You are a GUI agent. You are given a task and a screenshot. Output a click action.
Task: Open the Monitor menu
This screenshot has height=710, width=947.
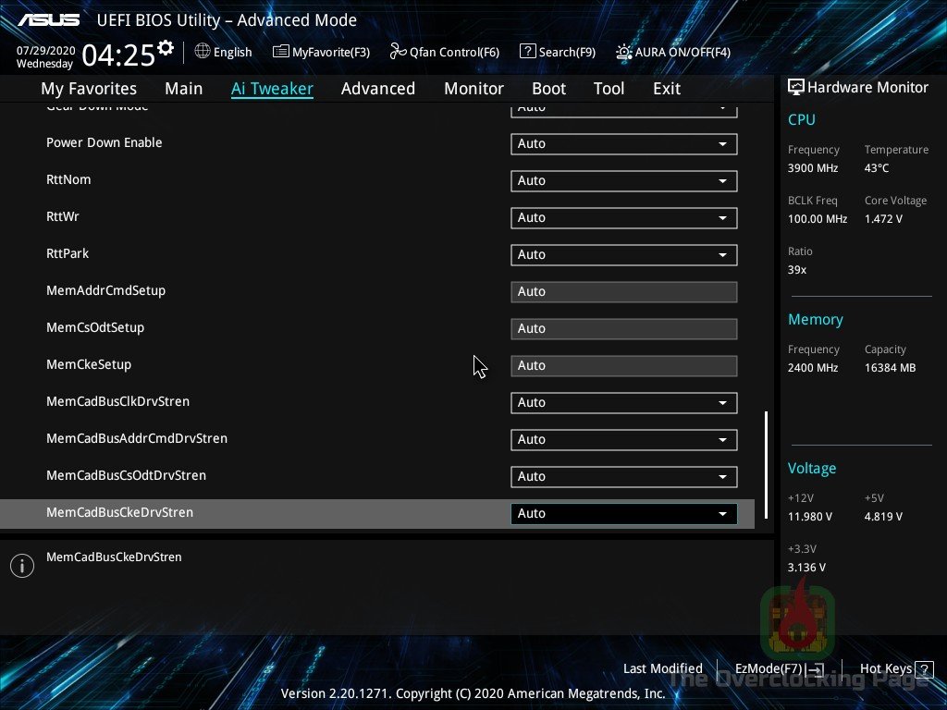click(x=473, y=88)
